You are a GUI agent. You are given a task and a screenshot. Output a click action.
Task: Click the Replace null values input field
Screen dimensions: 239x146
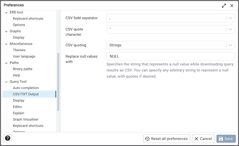170,56
